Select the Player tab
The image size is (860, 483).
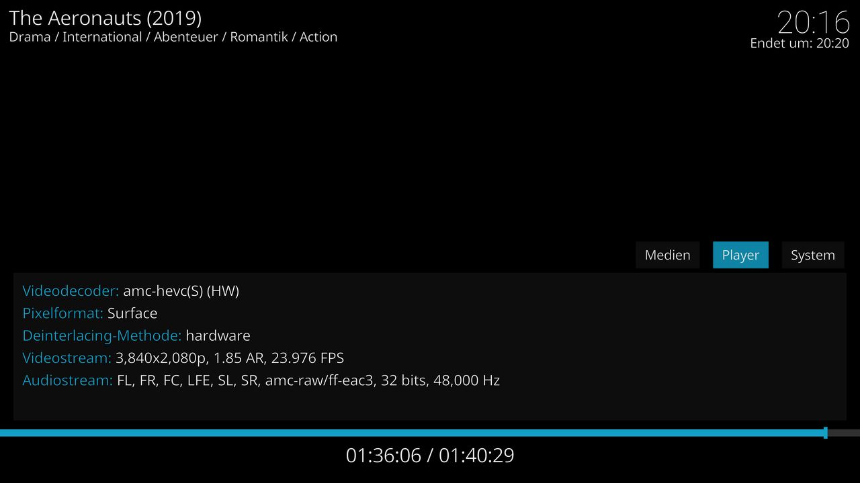(x=740, y=255)
